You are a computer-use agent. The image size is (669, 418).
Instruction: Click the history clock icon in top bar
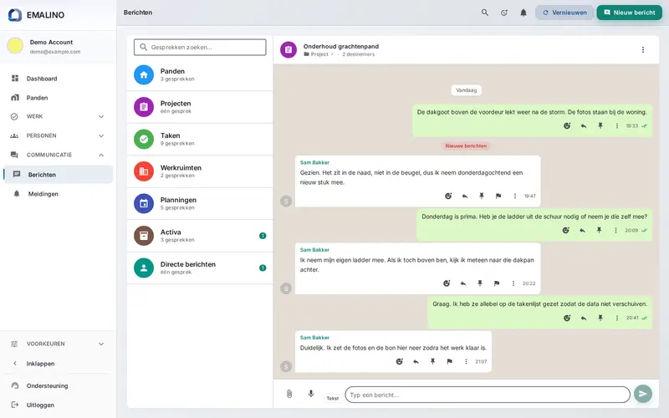504,13
